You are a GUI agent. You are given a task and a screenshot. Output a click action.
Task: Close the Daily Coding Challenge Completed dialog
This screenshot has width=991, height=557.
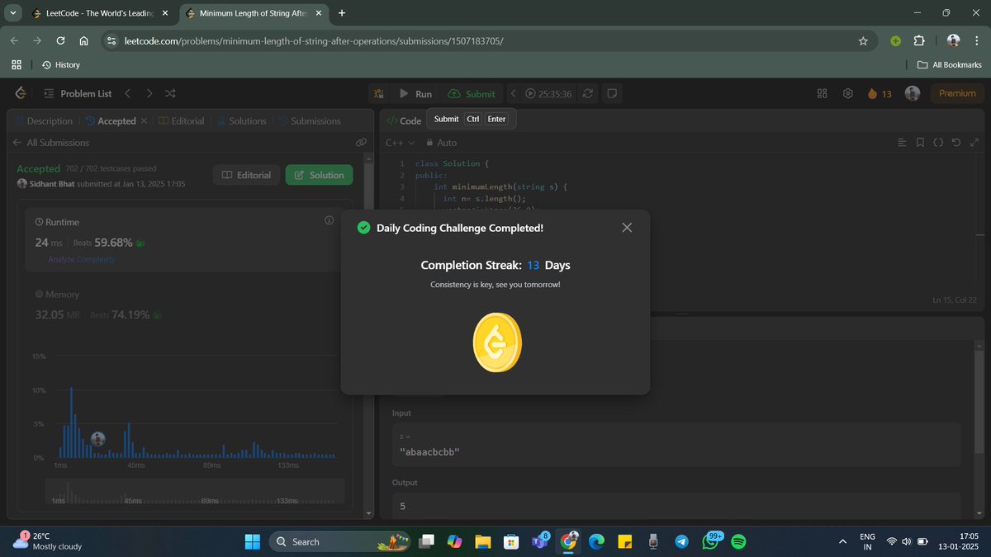(627, 228)
